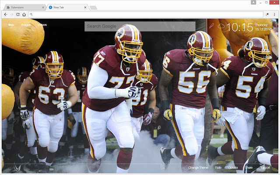The image size is (280, 175).
Task: Select the Web search category
Action: [x=11, y=24]
